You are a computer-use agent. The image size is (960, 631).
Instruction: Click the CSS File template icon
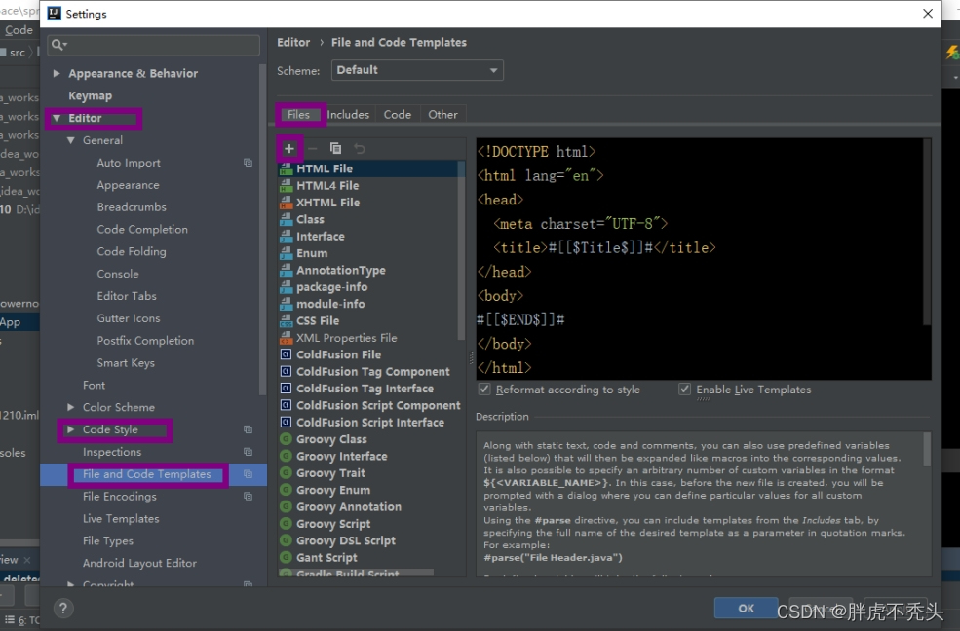(x=286, y=321)
